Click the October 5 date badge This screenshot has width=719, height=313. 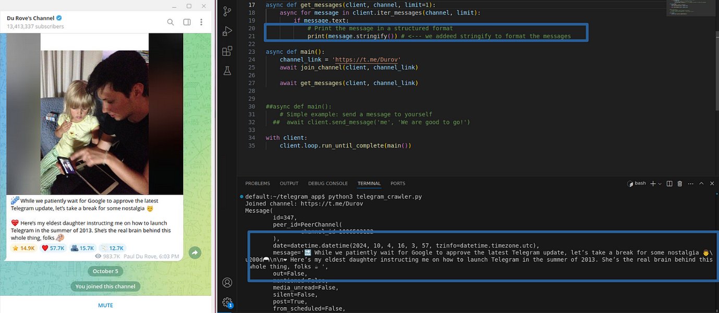coord(105,271)
